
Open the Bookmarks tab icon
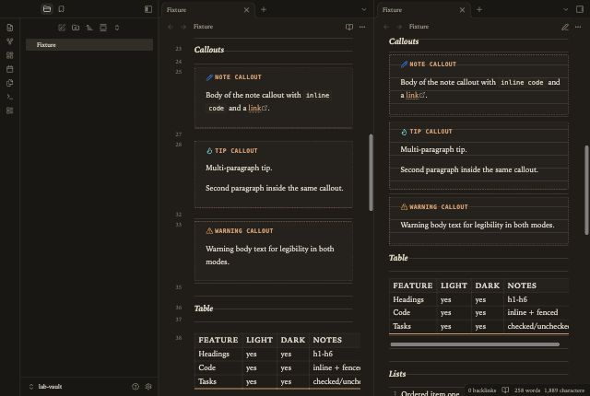pos(62,9)
